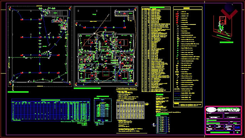Select the blue load schedule table

tap(51, 110)
